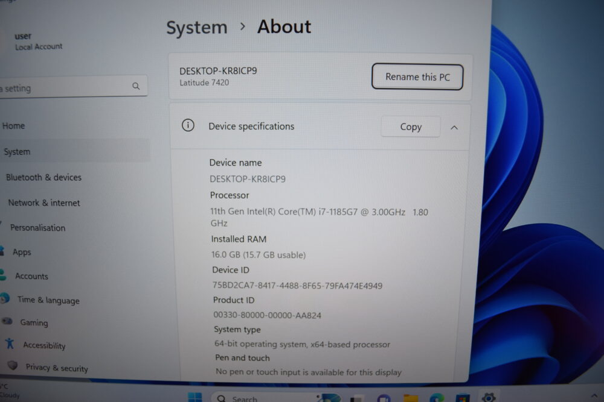Image resolution: width=604 pixels, height=402 pixels.
Task: Click the 64-bit operating system text
Action: pyautogui.click(x=303, y=344)
